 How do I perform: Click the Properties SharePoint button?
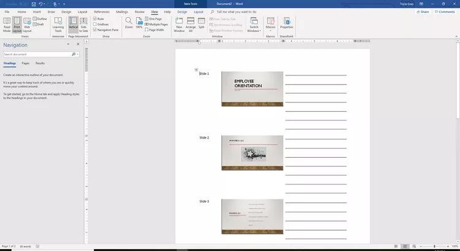[286, 23]
